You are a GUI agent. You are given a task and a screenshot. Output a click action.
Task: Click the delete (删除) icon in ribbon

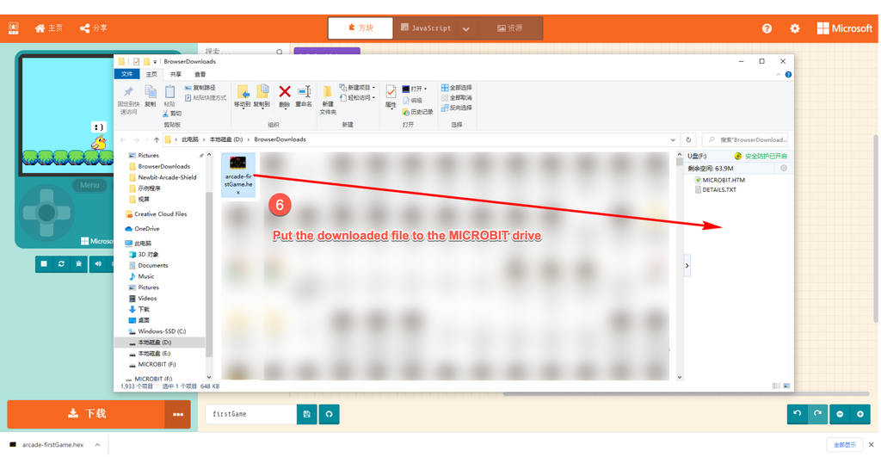tap(285, 95)
